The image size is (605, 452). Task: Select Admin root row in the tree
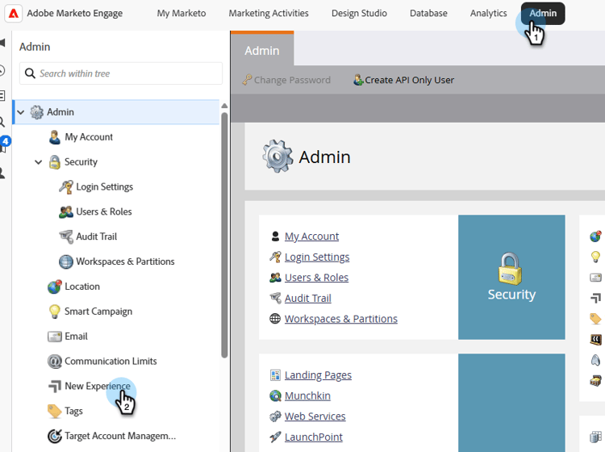pos(116,112)
